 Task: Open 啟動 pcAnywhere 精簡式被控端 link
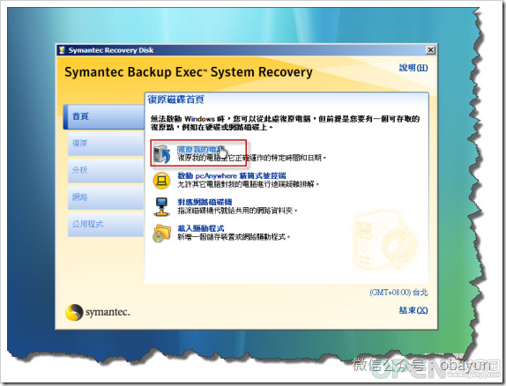232,175
